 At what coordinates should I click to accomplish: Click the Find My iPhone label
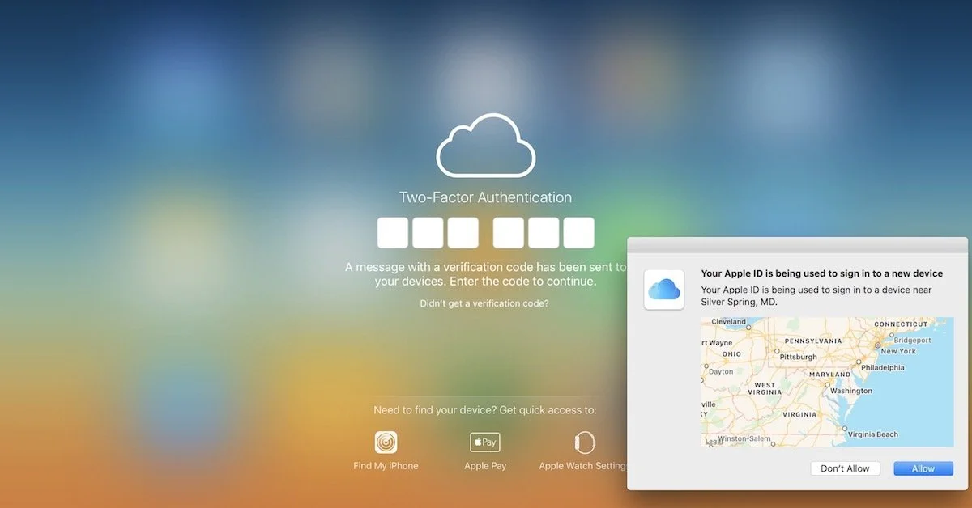click(386, 466)
